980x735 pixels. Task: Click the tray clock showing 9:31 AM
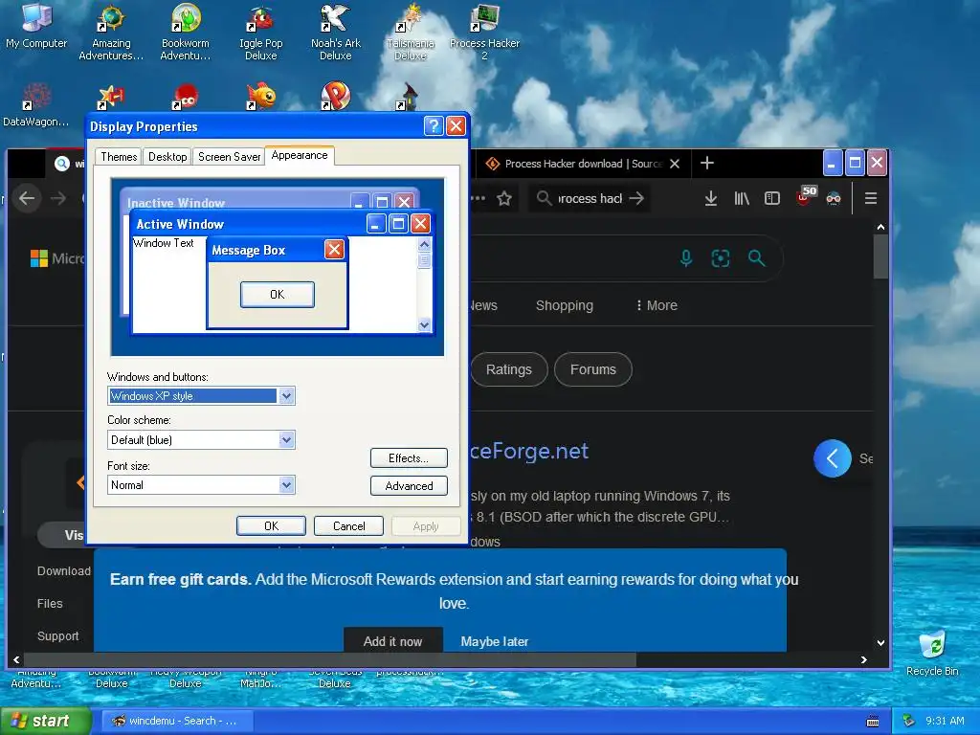point(945,722)
